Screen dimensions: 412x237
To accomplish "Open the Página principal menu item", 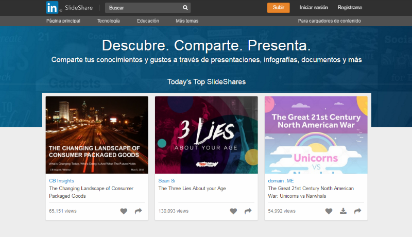I will pos(63,21).
